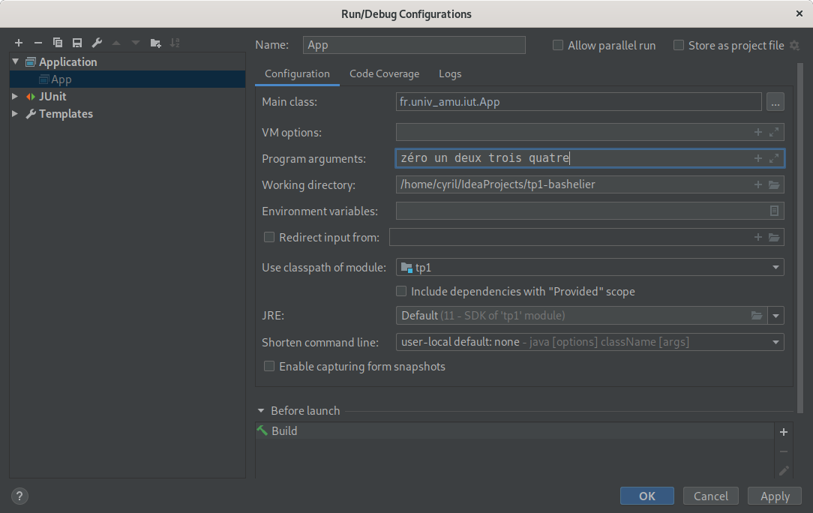The width and height of the screenshot is (813, 513).
Task: Click the right panel vertical scrollbar
Action: click(x=800, y=238)
